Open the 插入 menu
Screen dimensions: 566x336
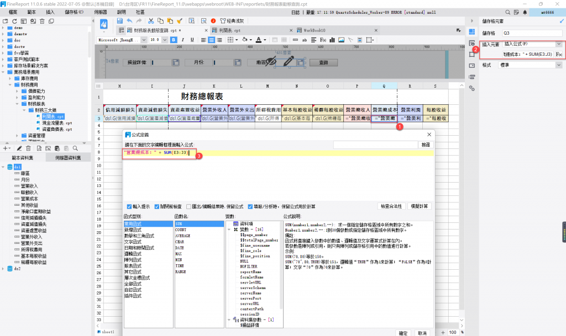(x=50, y=12)
